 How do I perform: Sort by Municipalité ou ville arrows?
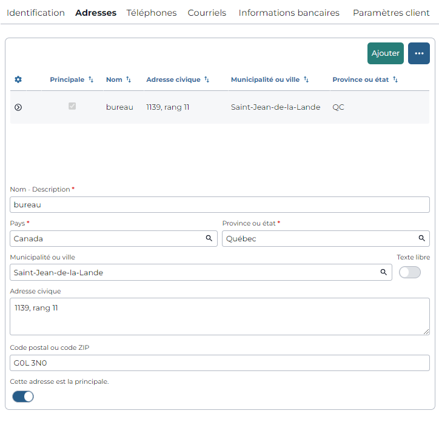(306, 79)
